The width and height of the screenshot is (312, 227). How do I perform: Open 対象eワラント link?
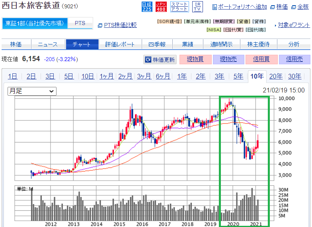[x=294, y=25]
